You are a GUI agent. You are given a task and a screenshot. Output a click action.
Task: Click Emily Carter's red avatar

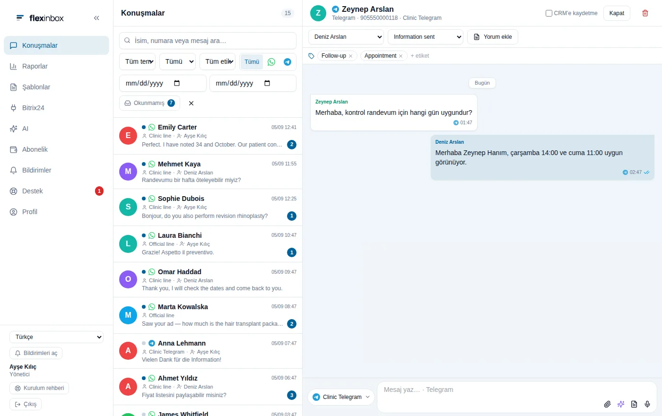click(128, 136)
